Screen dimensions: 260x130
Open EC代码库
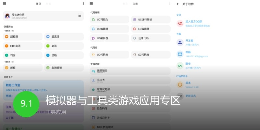[x=151, y=55]
